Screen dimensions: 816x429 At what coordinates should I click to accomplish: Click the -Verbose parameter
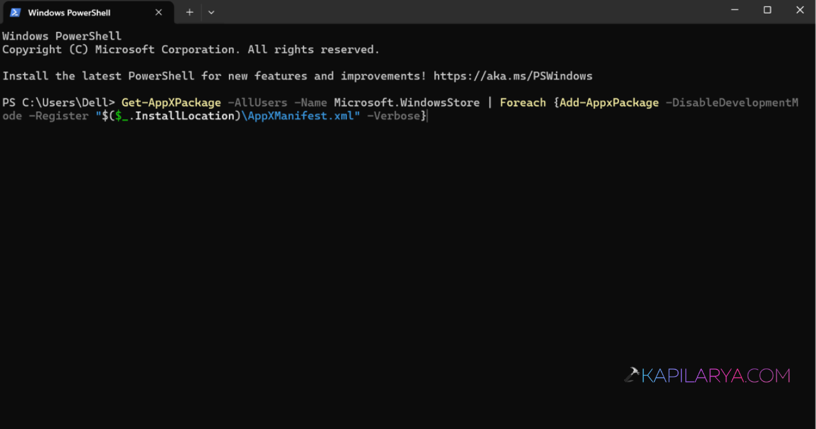click(x=393, y=116)
